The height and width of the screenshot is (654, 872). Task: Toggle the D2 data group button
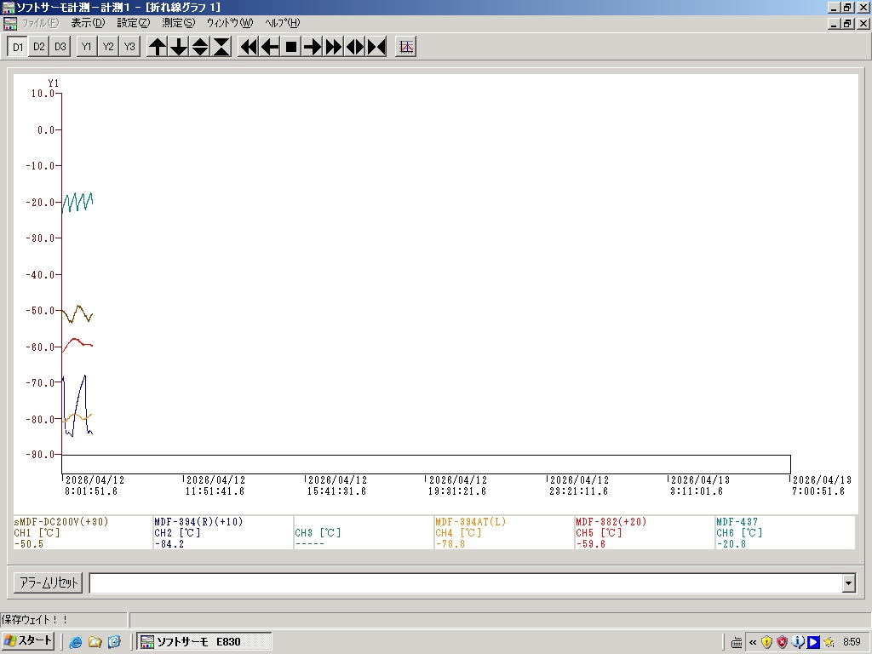point(39,47)
